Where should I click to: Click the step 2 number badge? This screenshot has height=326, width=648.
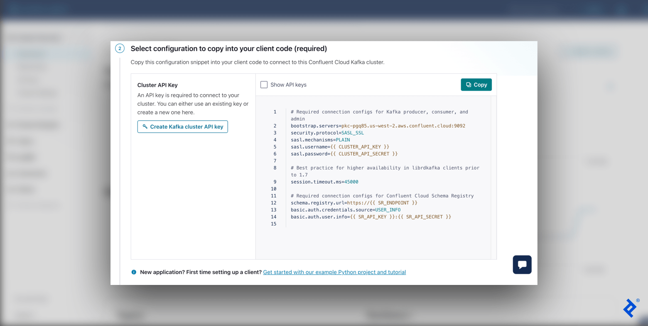120,49
